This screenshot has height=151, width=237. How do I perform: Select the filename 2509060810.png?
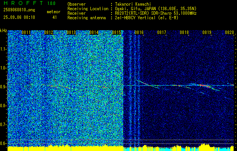coord(19,10)
